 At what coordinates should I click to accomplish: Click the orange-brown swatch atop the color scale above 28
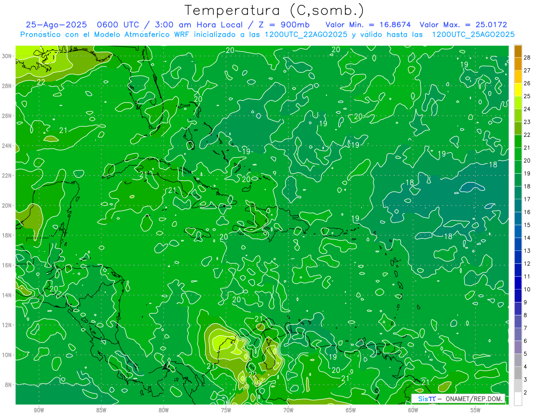coord(518,51)
